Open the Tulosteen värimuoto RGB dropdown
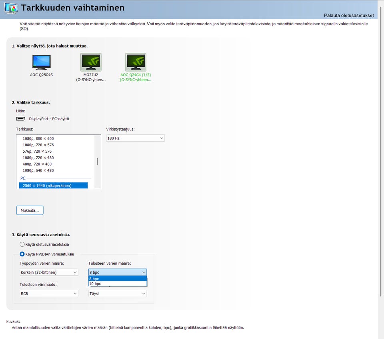The width and height of the screenshot is (384, 339). click(49, 293)
